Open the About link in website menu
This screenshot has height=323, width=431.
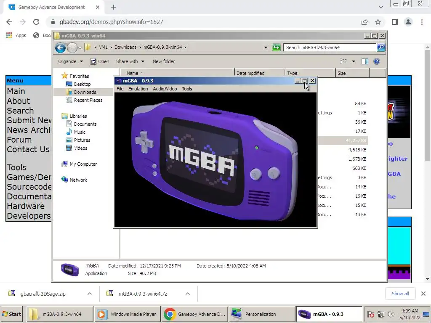[19, 101]
